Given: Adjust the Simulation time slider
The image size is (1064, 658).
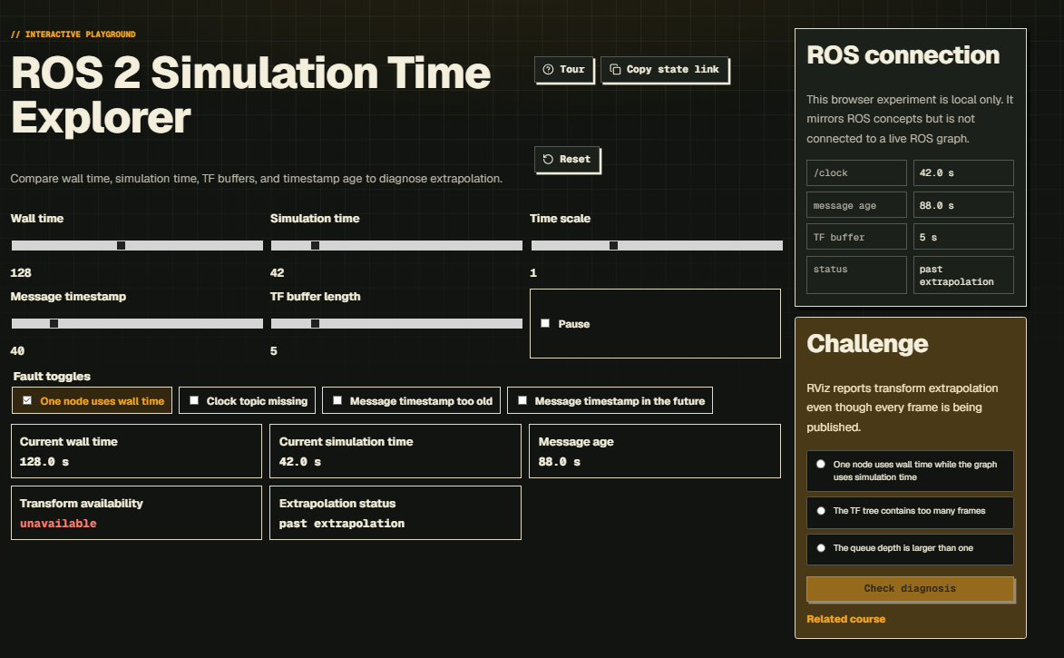Looking at the screenshot, I should click(396, 245).
